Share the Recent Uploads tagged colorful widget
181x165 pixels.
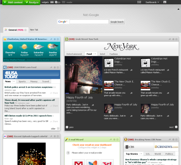[51, 136]
